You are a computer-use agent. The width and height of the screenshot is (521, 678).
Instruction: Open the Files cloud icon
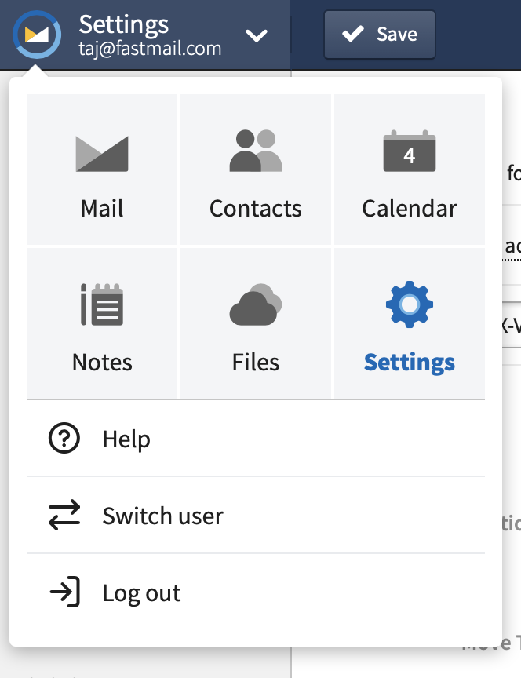coord(256,304)
